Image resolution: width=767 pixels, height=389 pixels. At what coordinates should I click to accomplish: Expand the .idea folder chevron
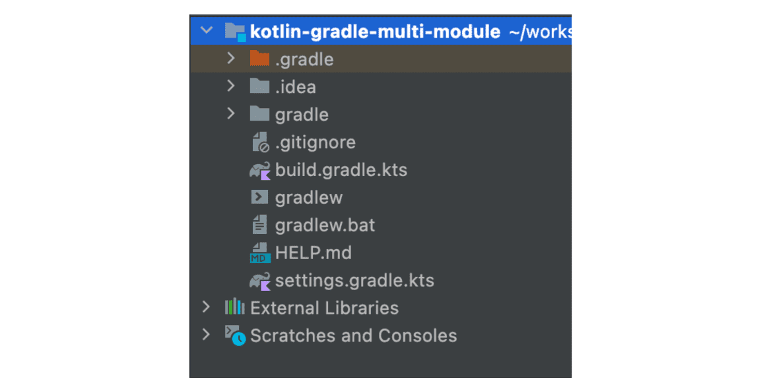[x=230, y=86]
